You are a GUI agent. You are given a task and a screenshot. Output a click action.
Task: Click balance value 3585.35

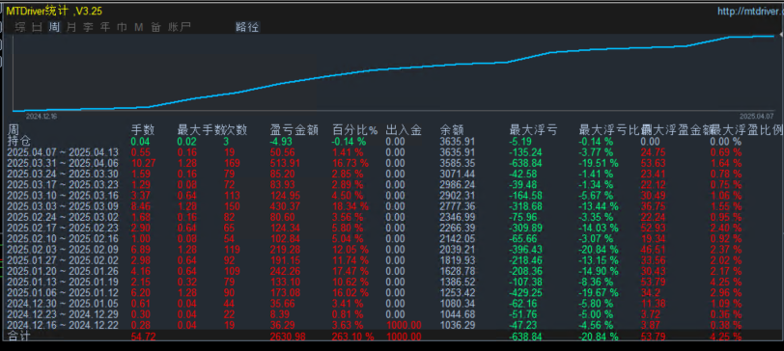click(x=457, y=163)
